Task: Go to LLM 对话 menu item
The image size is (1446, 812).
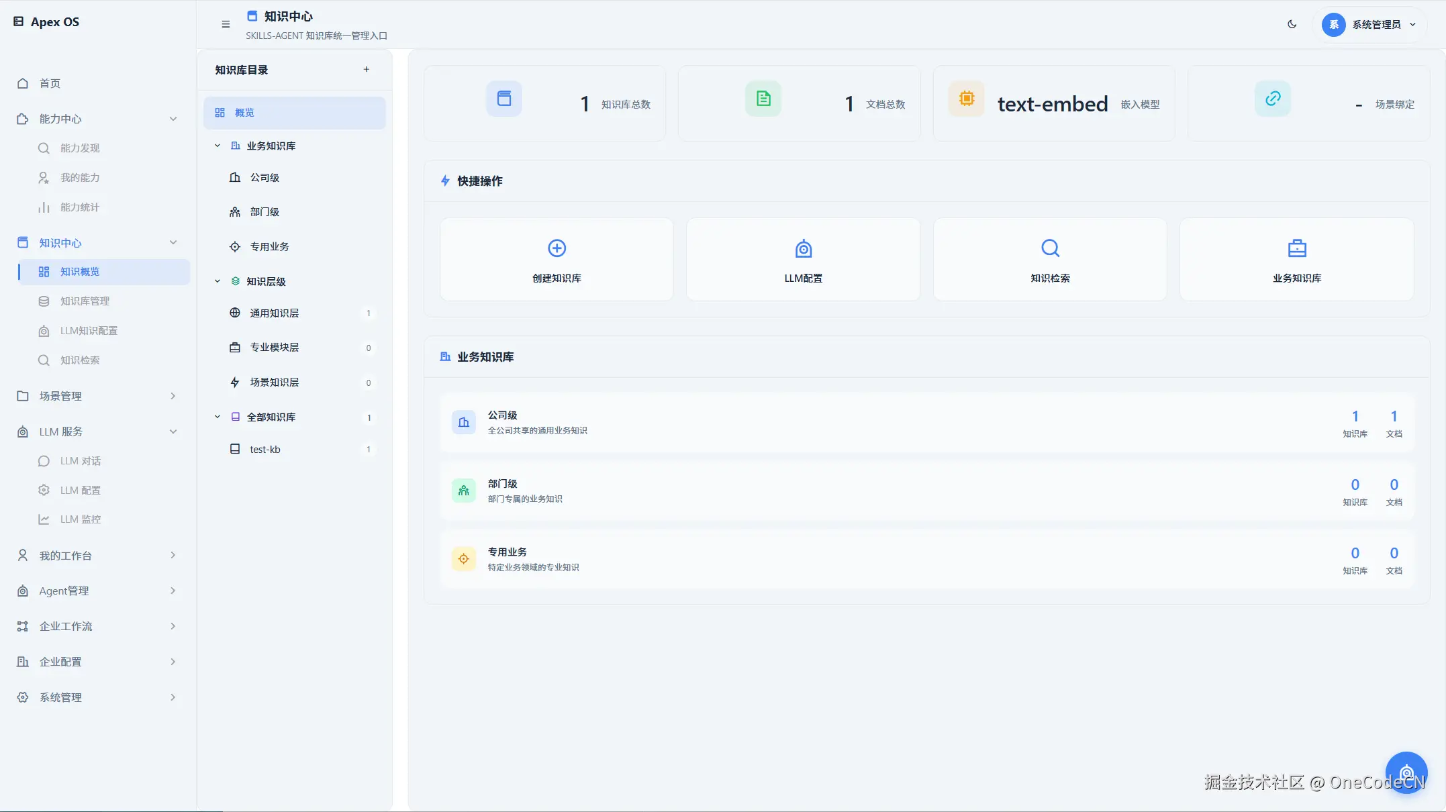Action: (81, 461)
